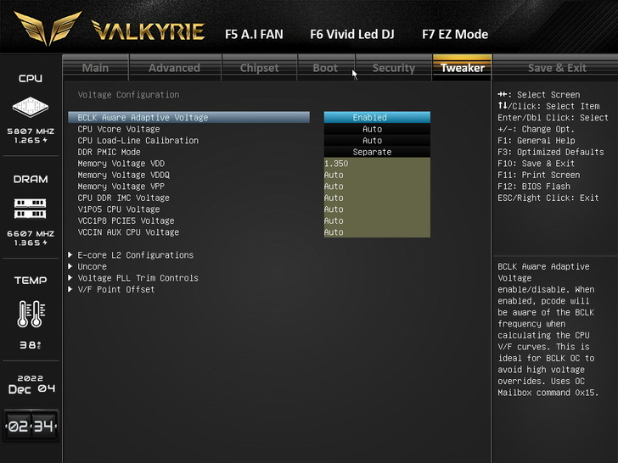Viewport: 618px width, 463px height.
Task: Open the Chipset tab
Action: 260,68
